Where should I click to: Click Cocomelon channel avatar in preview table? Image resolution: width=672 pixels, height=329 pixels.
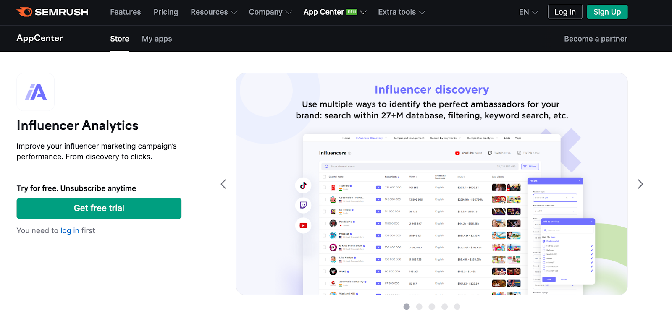coord(333,199)
